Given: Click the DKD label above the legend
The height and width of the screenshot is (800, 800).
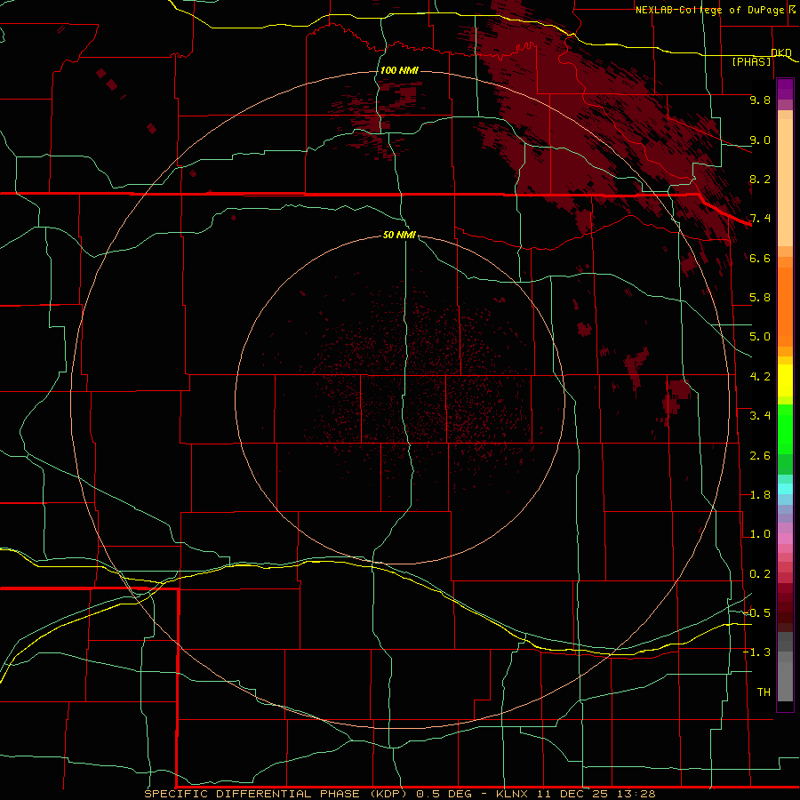Looking at the screenshot, I should pos(781,52).
